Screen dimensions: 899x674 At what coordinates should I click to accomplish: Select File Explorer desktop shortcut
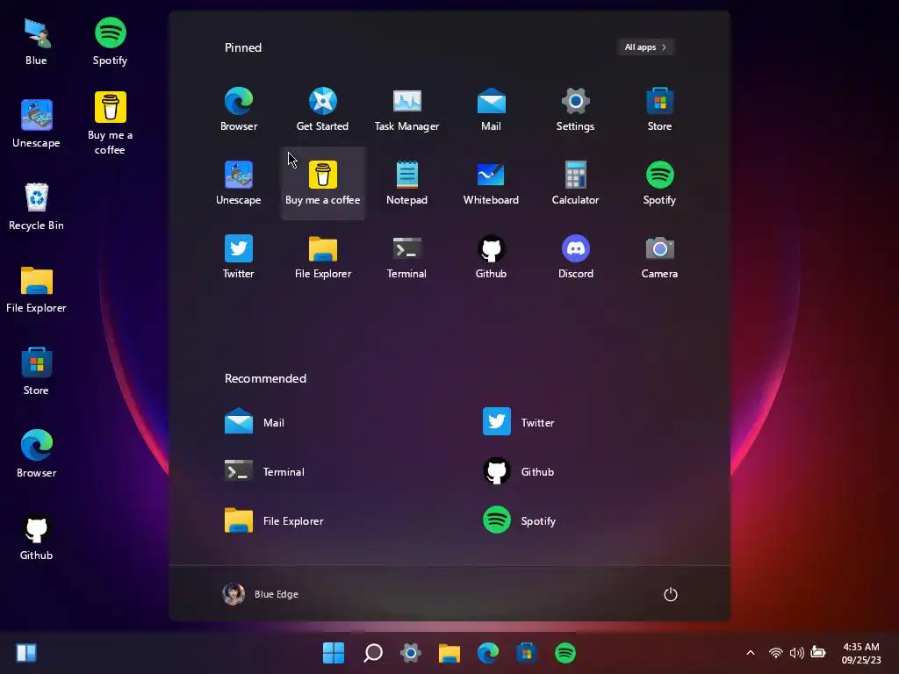36,290
